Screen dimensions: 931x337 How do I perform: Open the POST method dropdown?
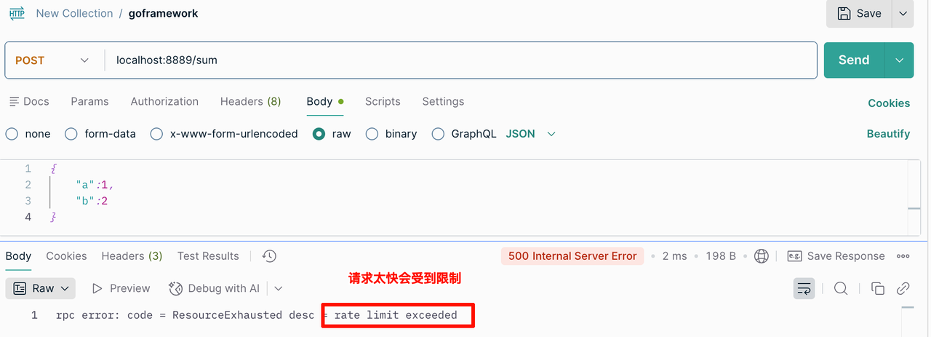(52, 60)
